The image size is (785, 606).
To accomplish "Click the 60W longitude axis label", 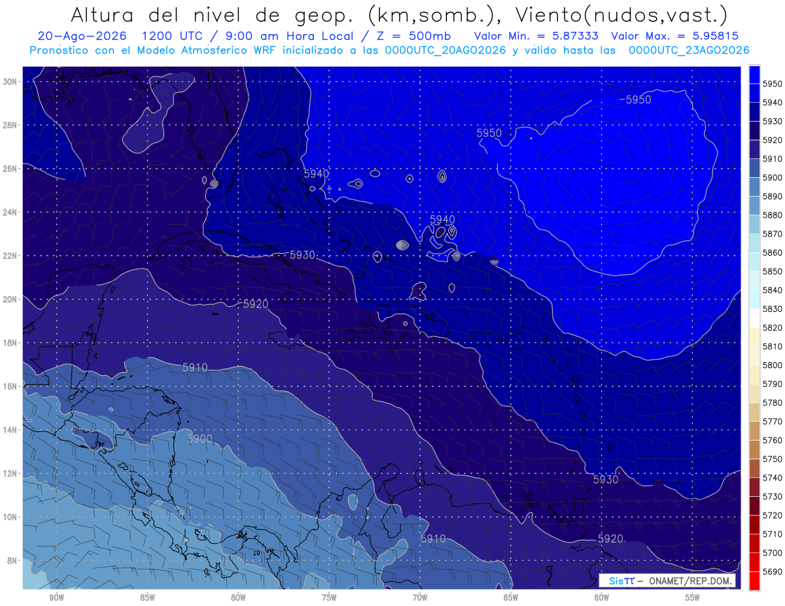I will point(602,598).
